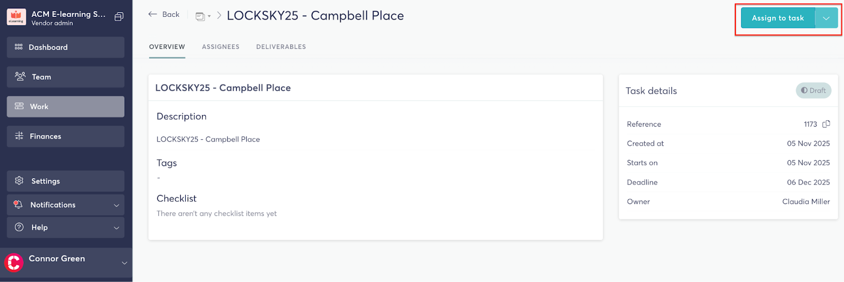This screenshot has height=282, width=844.
Task: Go back using the Back link
Action: point(164,14)
